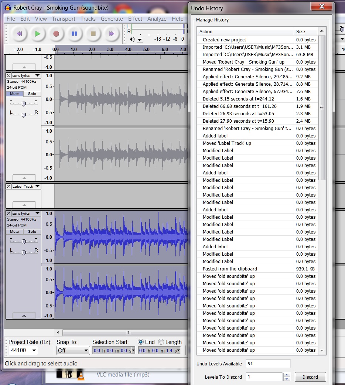
Task: Open Selection Start time format dropdown arrow
Action: (x=133, y=350)
